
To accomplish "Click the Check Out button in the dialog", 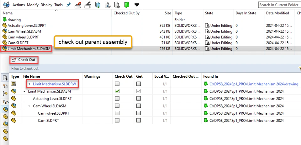I will point(24,60).
